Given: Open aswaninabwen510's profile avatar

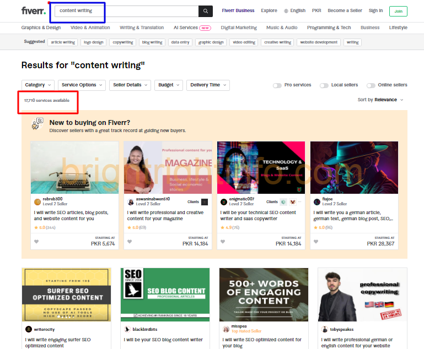Looking at the screenshot, I should click(x=131, y=202).
